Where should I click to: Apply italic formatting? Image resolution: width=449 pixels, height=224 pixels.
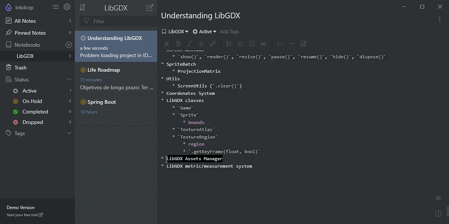point(189,44)
